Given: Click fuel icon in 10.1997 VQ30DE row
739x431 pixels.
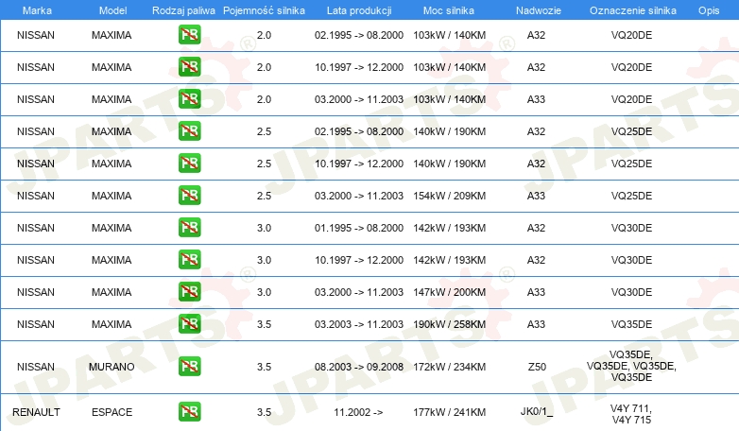Looking at the screenshot, I should pos(189,259).
